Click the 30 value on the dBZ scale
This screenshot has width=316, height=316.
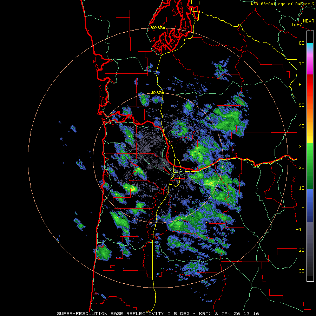point(302,147)
